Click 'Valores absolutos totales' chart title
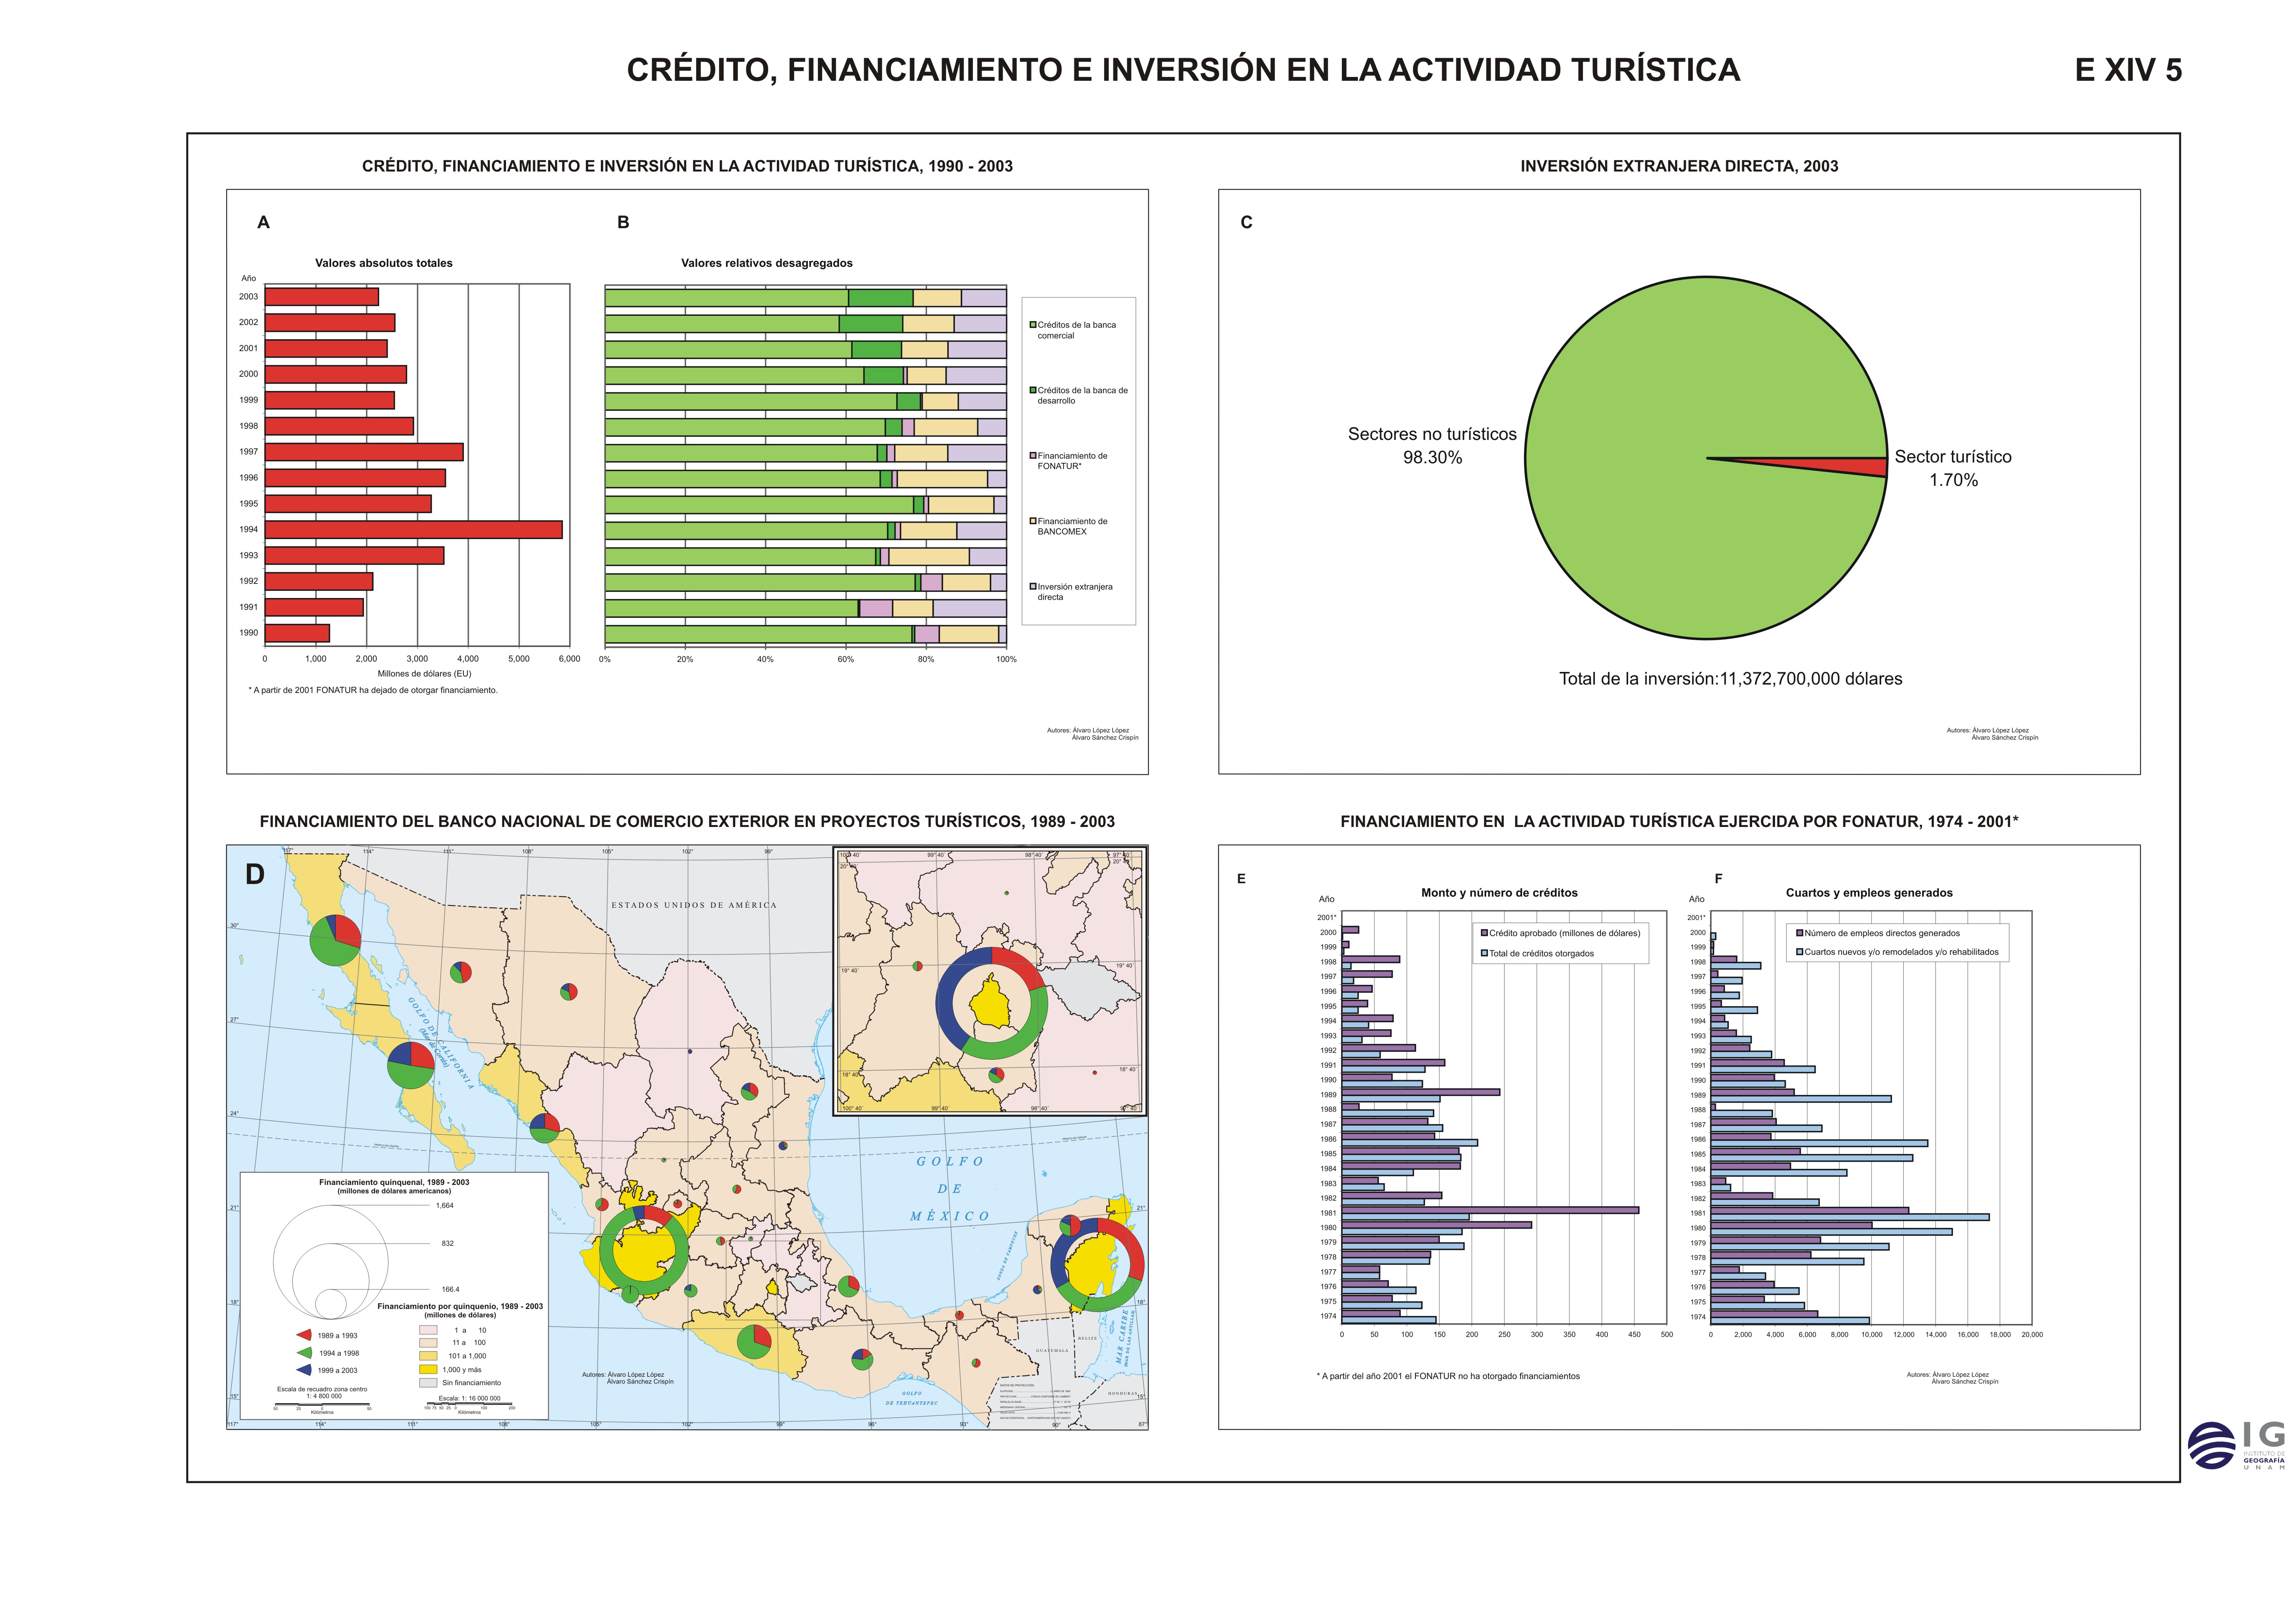2296x1621 pixels. [384, 263]
